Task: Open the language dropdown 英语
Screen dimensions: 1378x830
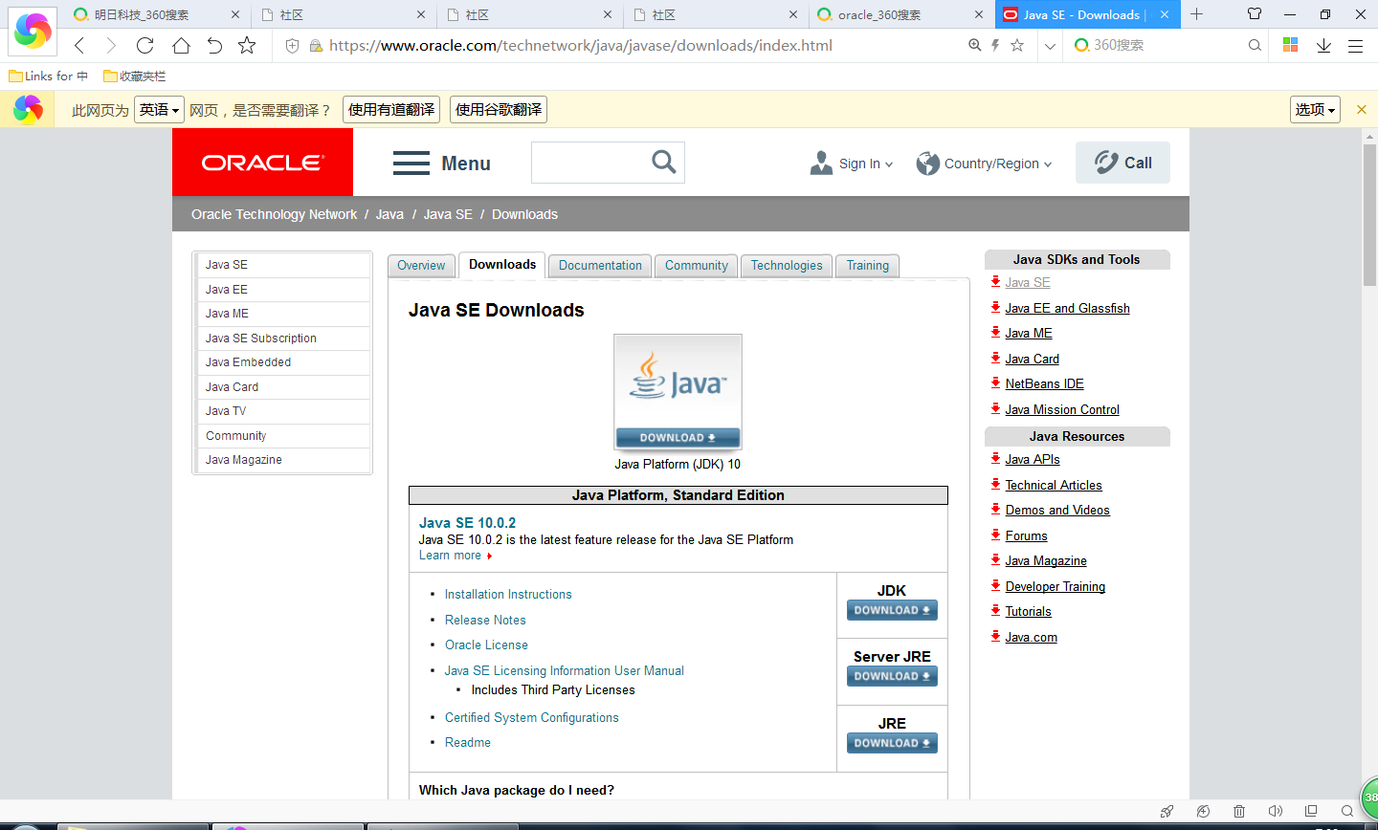Action: point(159,110)
